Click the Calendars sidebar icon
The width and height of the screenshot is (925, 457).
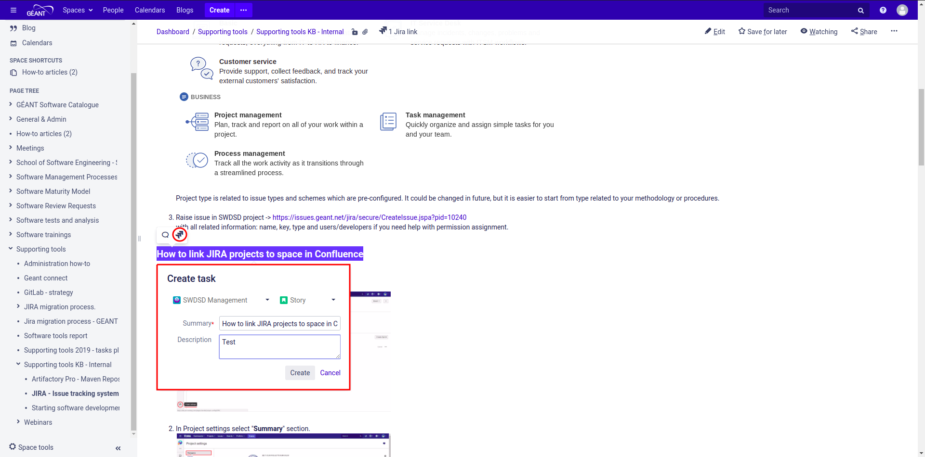[13, 43]
